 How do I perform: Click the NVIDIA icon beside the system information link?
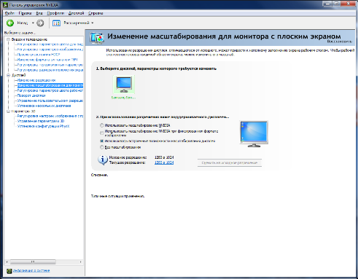[9, 271]
